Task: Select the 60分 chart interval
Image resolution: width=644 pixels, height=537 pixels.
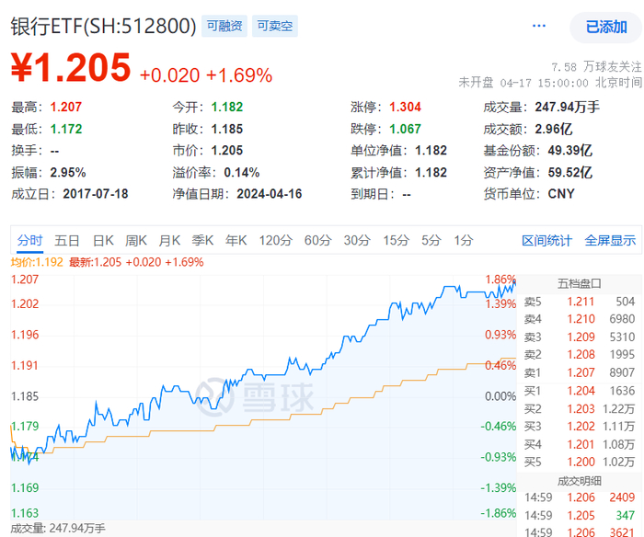Action: (317, 240)
